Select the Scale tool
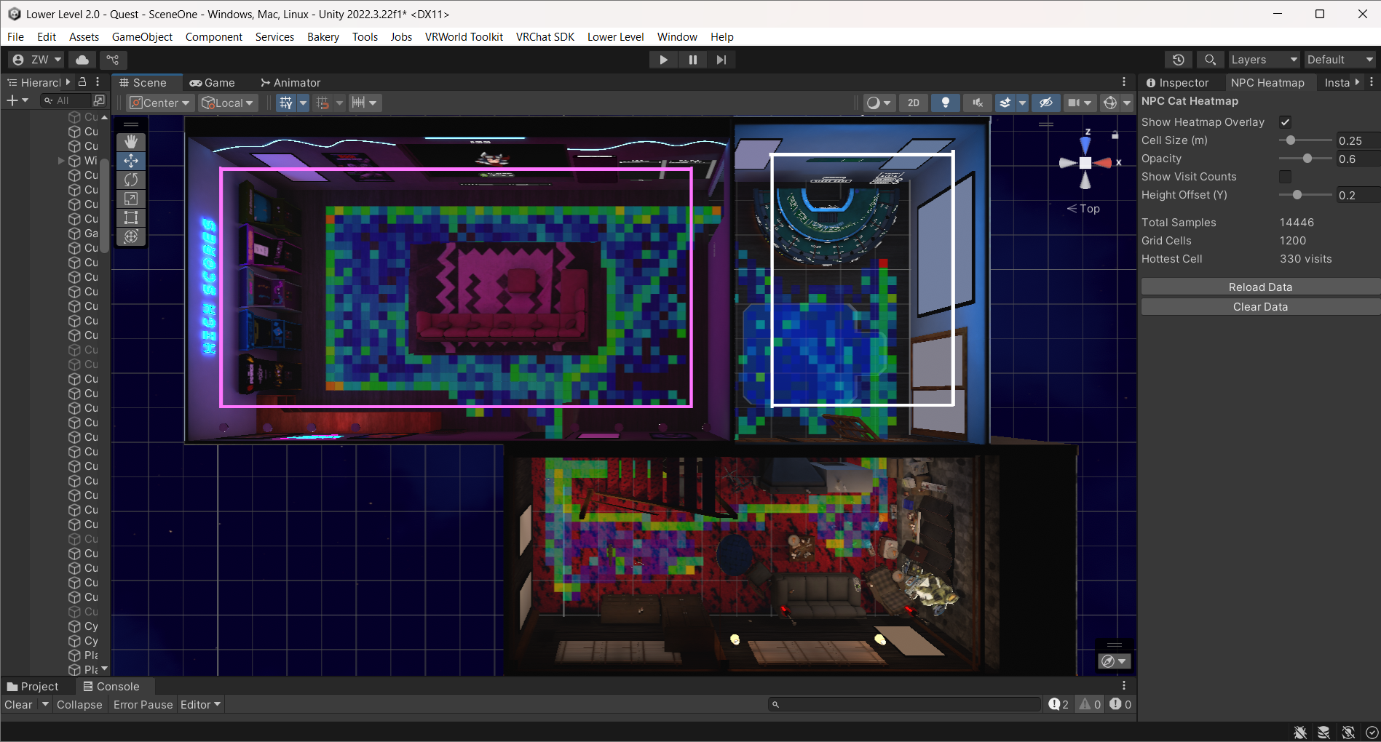Screen dimensions: 1381x742 click(x=131, y=199)
